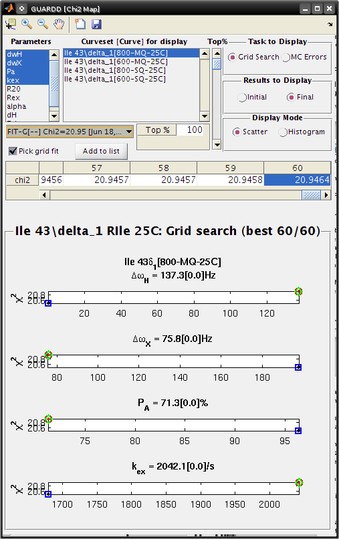Select the Zoom In tool
Screen dimensions: 339x539
coord(27,24)
